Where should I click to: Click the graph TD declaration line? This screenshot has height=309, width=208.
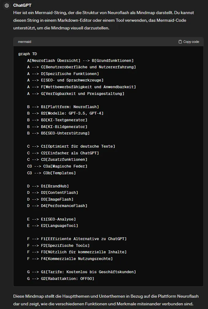tap(28, 54)
